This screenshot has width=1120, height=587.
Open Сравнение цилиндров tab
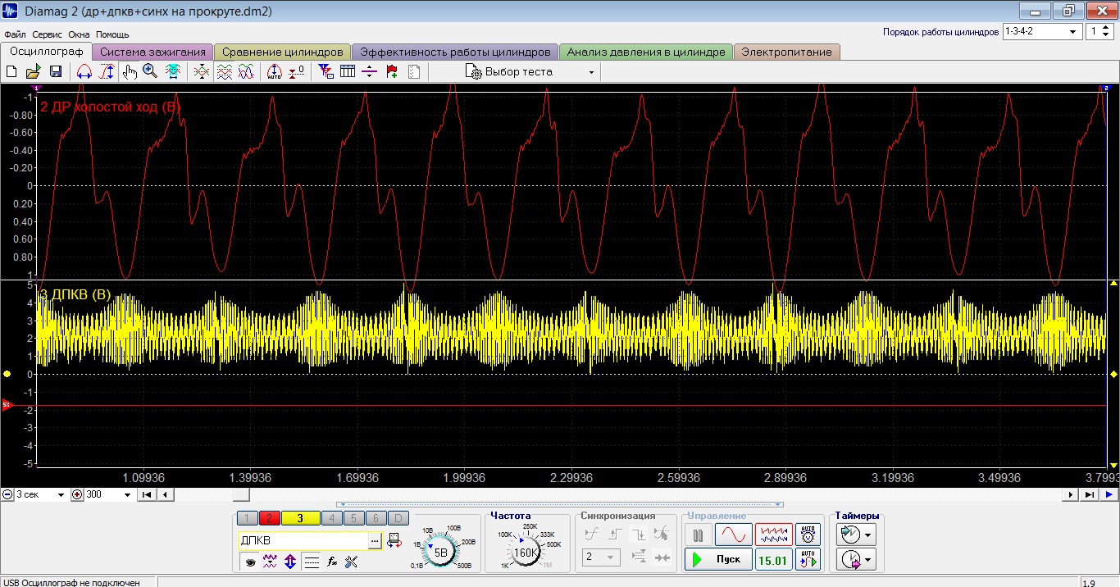(283, 52)
